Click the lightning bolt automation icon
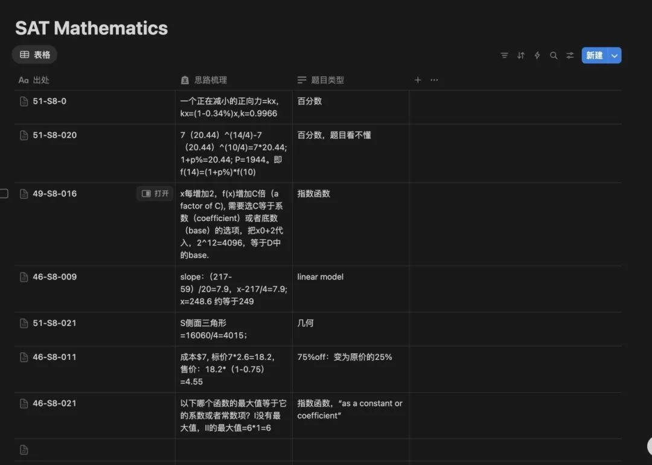652x465 pixels. [537, 56]
